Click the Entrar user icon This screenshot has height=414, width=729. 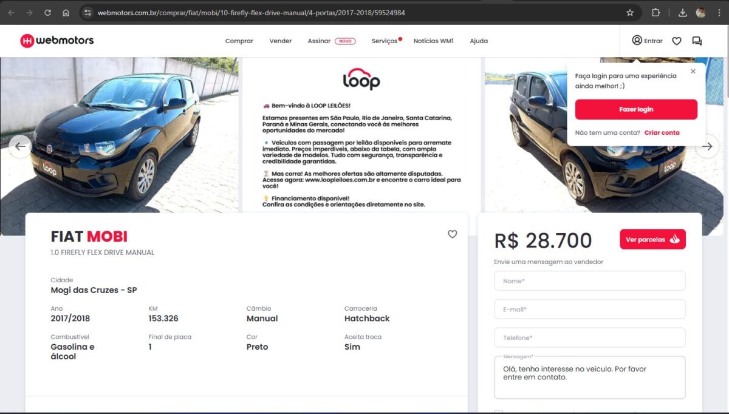click(637, 40)
